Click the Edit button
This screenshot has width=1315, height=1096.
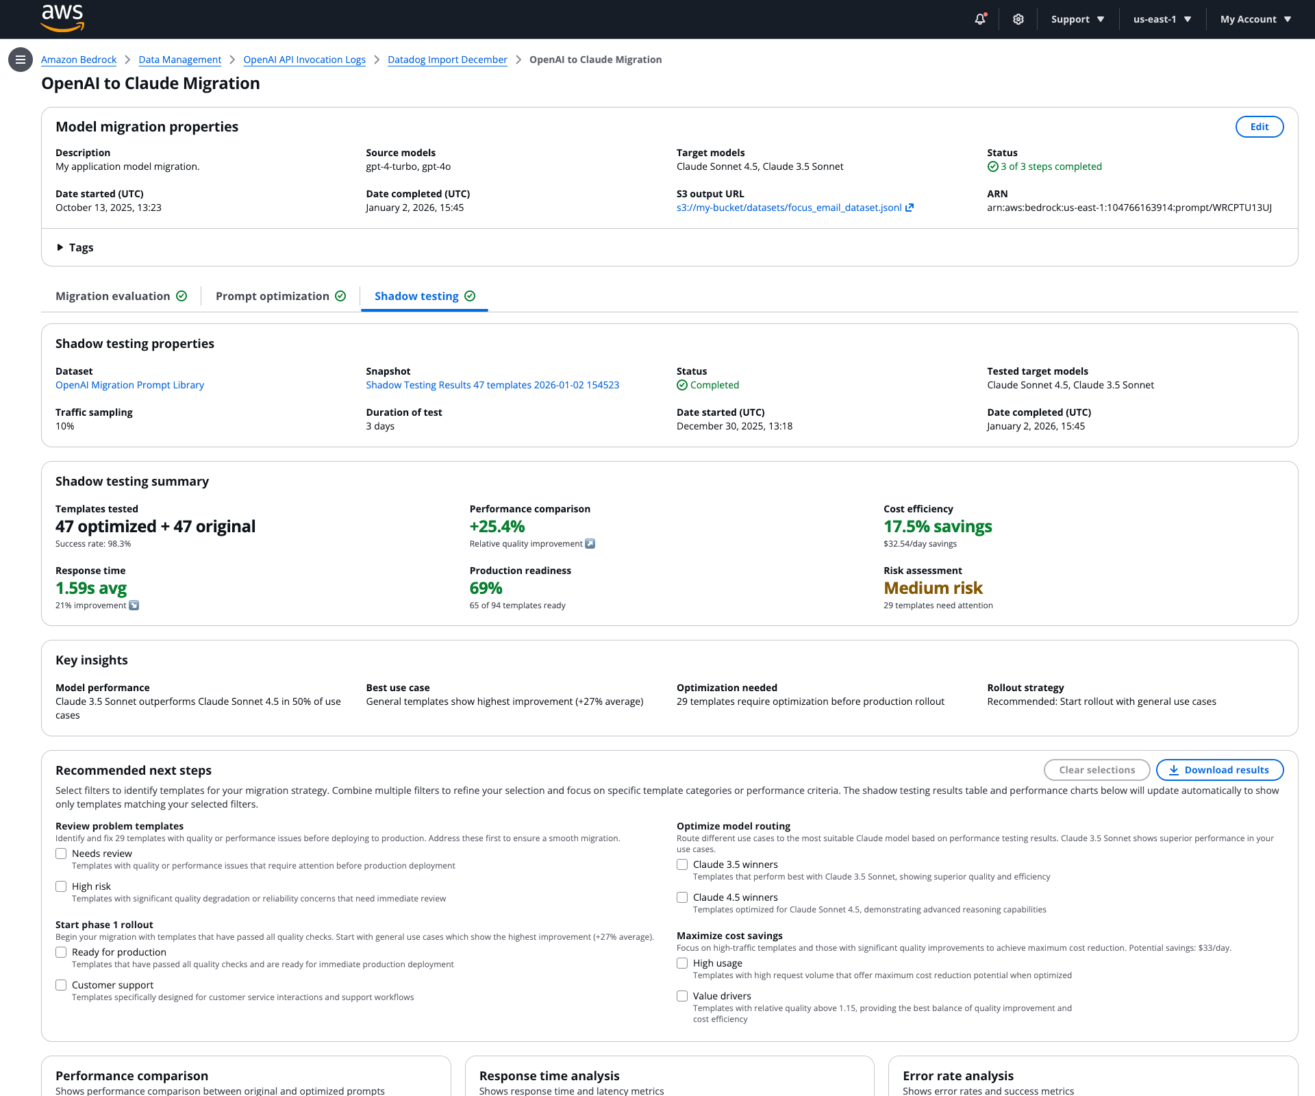[1260, 127]
